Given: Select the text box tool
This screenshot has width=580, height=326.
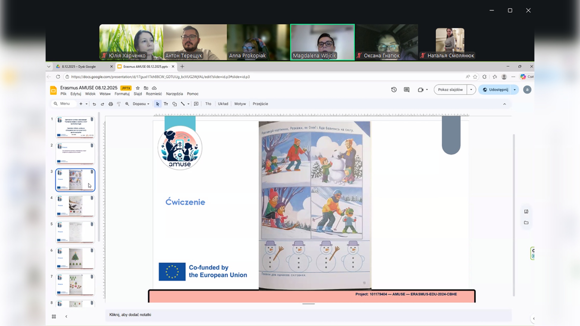Looking at the screenshot, I should coord(166,104).
